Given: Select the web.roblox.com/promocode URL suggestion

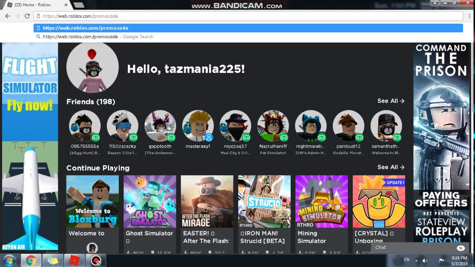Looking at the screenshot, I should 248,28.
